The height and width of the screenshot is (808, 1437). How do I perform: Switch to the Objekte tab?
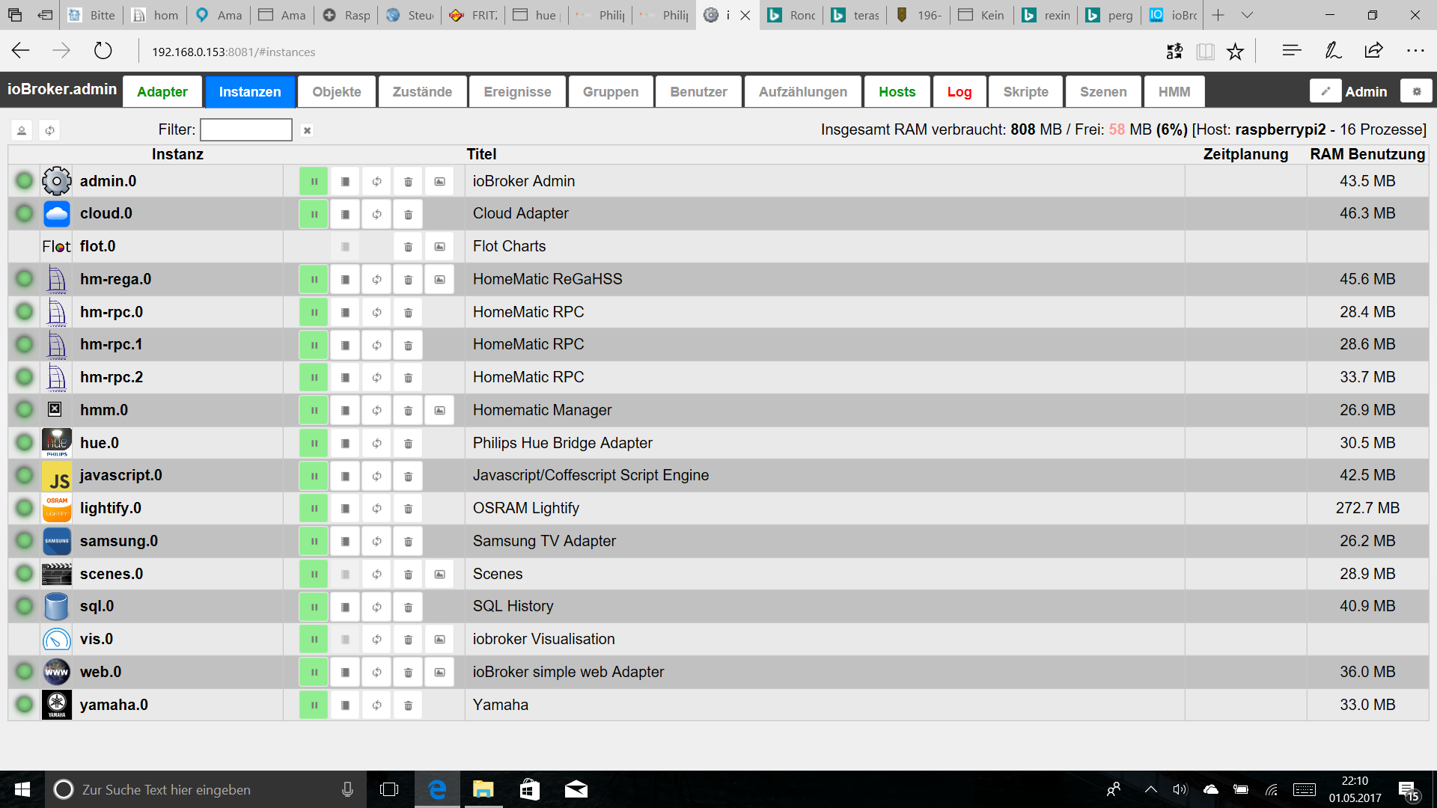click(x=337, y=92)
